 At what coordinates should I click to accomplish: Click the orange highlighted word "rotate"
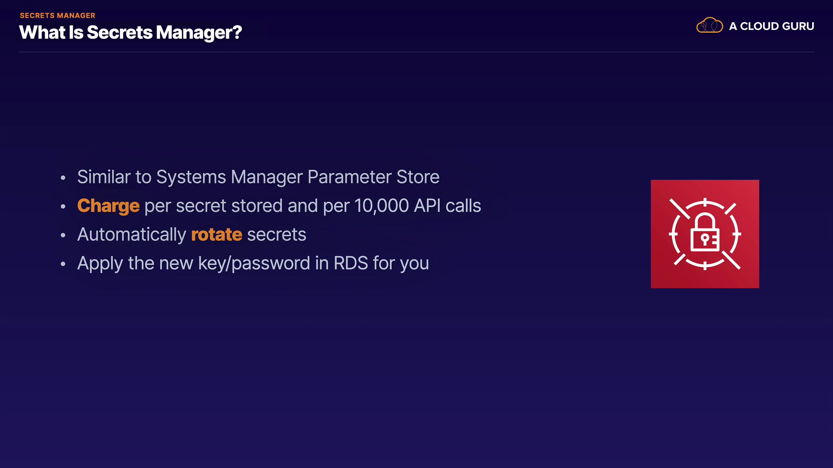[216, 235]
